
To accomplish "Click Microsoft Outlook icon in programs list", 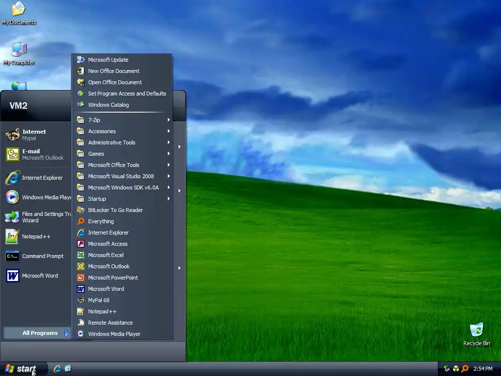I will coord(81,266).
